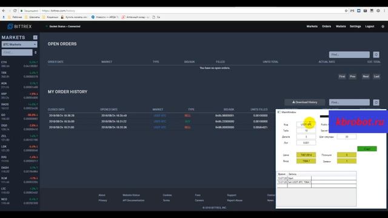
Task: Refresh the Open Orders table
Action: (x=376, y=54)
